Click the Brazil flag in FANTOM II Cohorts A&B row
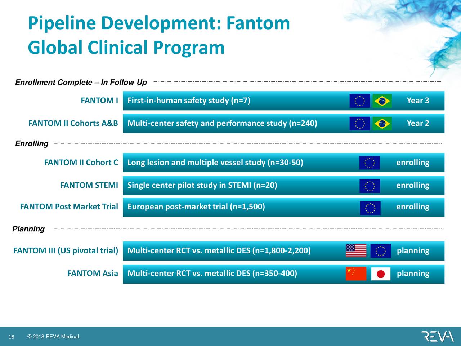This screenshot has height=346, width=461. (382, 124)
